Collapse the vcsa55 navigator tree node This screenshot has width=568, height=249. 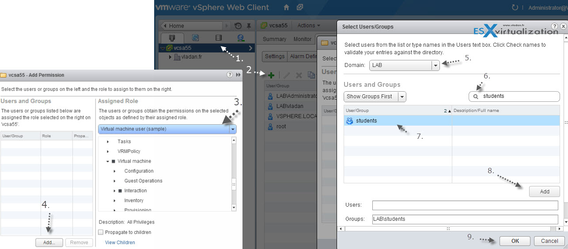(x=163, y=48)
